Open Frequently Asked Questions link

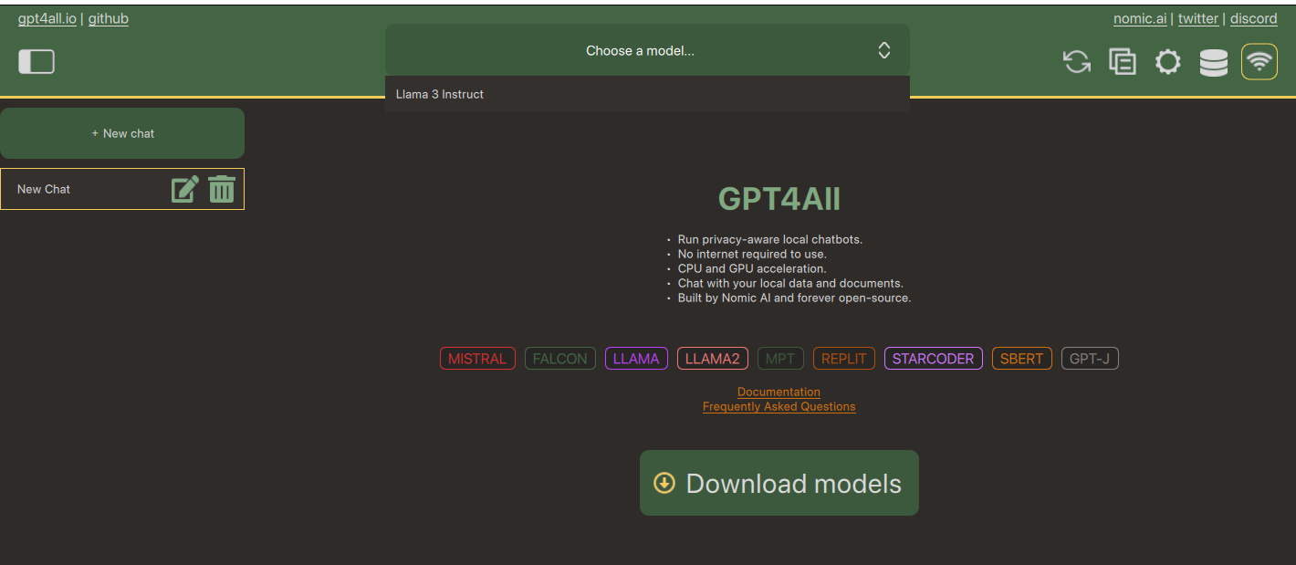779,406
